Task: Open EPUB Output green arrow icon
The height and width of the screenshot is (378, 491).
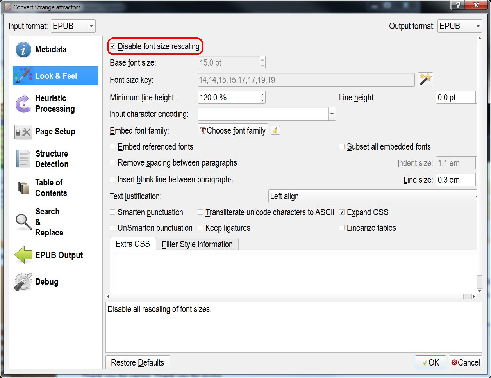Action: coord(23,255)
